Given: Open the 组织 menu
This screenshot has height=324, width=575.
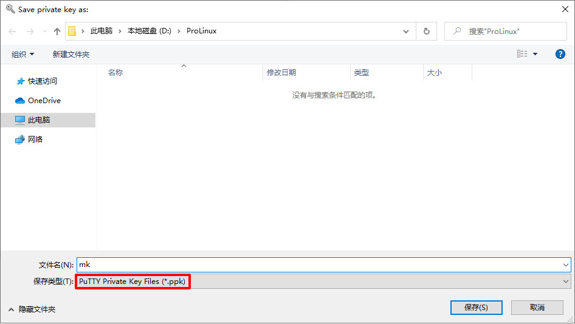Looking at the screenshot, I should pos(23,54).
